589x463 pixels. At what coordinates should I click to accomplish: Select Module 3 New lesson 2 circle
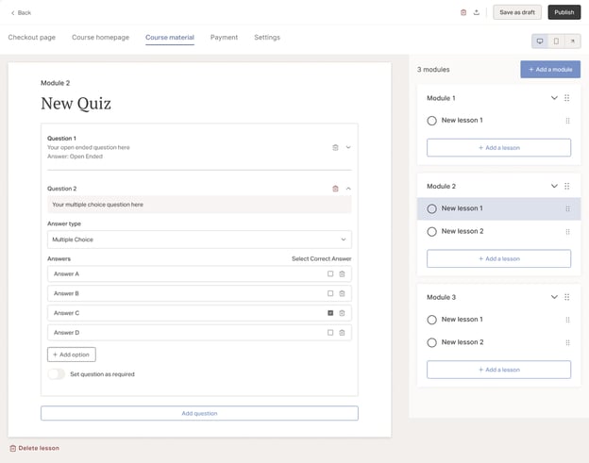point(431,342)
